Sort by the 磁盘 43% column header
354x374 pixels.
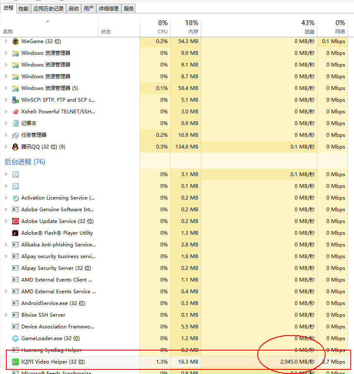(259, 28)
